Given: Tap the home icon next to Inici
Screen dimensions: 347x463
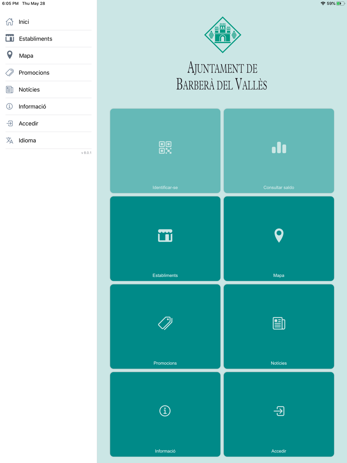Looking at the screenshot, I should (10, 22).
